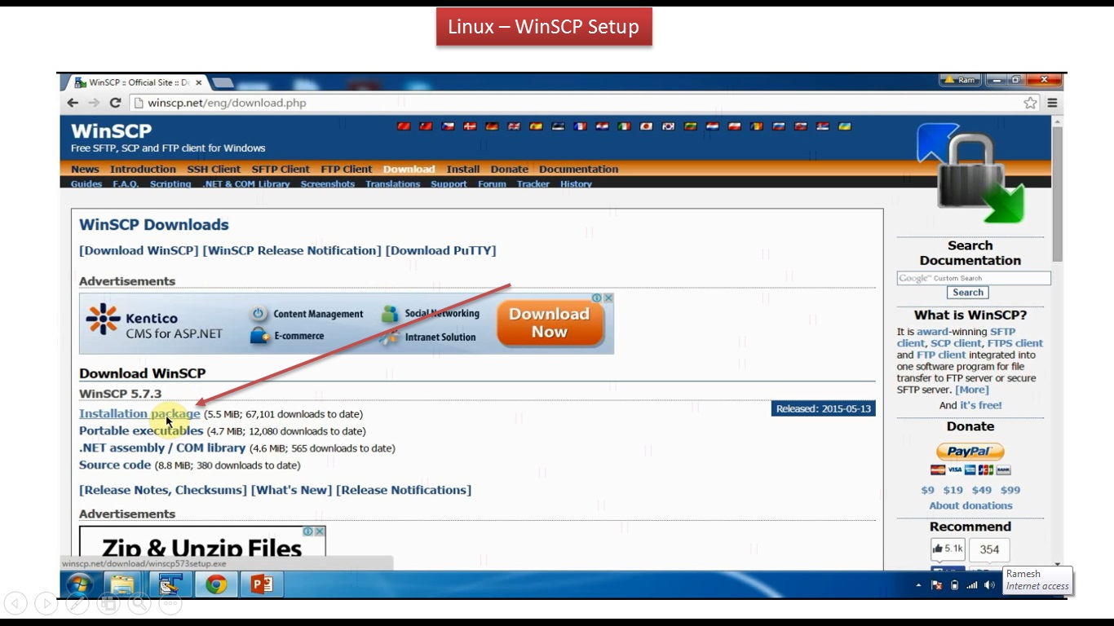1114x626 pixels.
Task: Select the Korean flag language
Action: 669,126
